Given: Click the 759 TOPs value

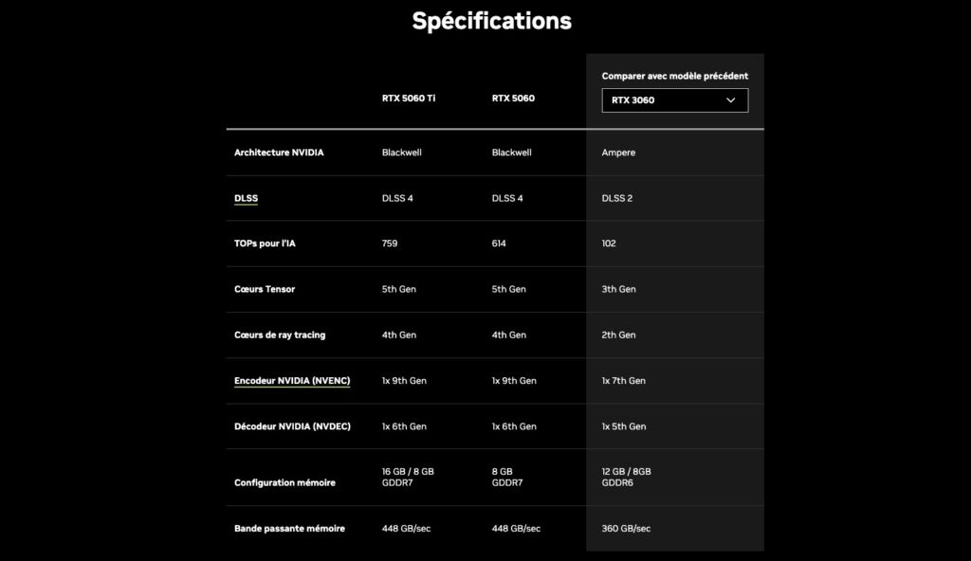Looking at the screenshot, I should tap(390, 244).
